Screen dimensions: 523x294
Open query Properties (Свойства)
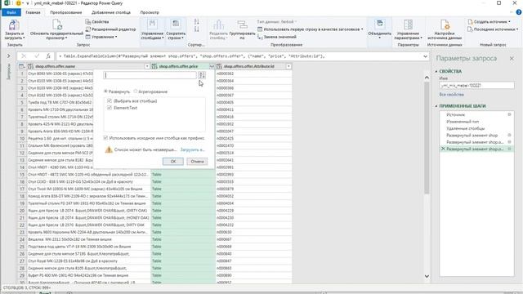pos(97,22)
